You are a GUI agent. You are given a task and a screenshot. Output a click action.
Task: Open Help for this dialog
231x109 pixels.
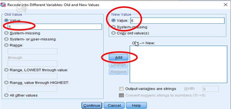(136, 105)
